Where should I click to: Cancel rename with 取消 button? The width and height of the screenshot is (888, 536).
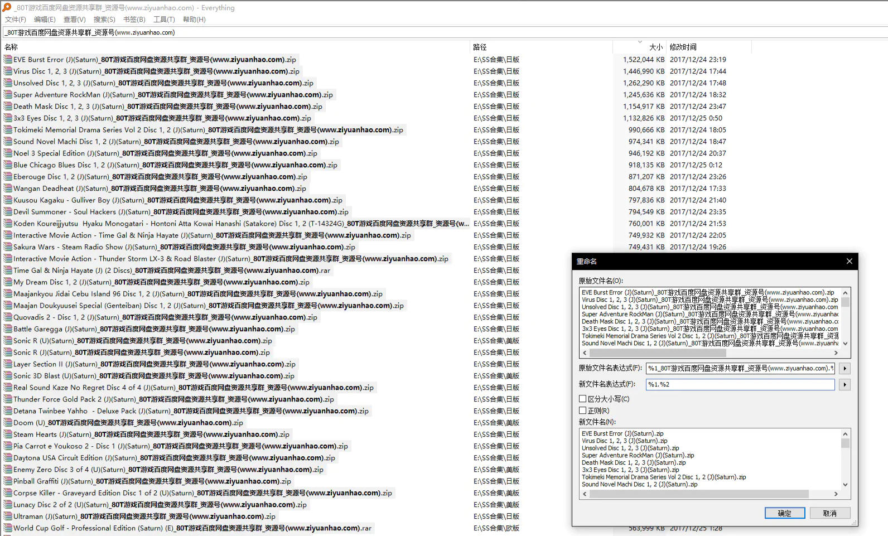pos(830,513)
